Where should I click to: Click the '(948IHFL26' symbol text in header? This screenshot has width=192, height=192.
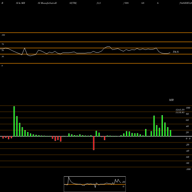pyautogui.click(x=185, y=3)
